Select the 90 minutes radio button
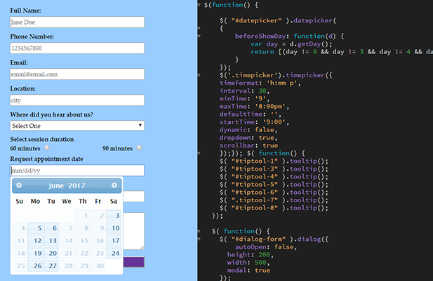Image resolution: width=433 pixels, height=281 pixels. [139, 148]
